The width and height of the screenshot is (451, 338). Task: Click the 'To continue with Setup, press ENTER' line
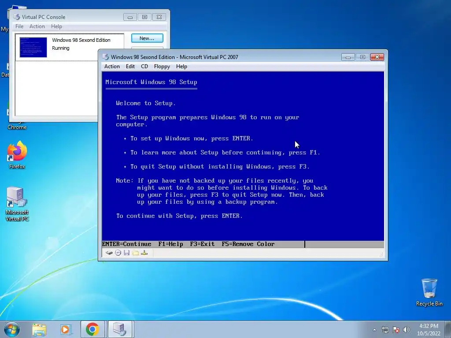point(179,216)
